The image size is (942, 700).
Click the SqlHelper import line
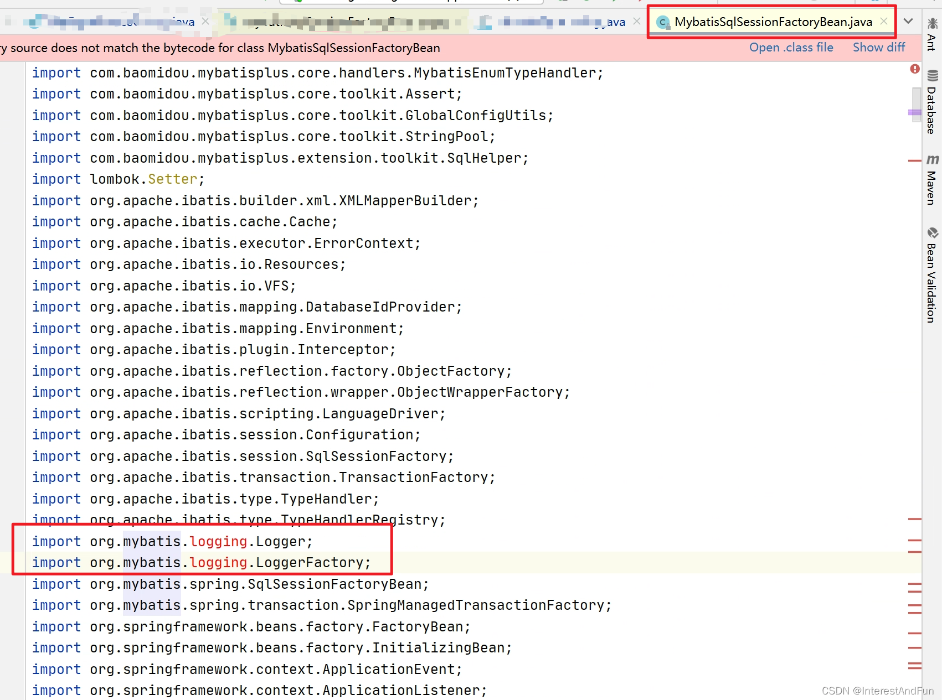pyautogui.click(x=280, y=158)
